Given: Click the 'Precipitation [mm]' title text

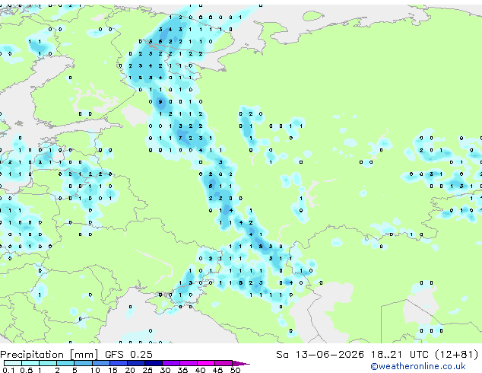Looking at the screenshot, I should tap(49, 355).
